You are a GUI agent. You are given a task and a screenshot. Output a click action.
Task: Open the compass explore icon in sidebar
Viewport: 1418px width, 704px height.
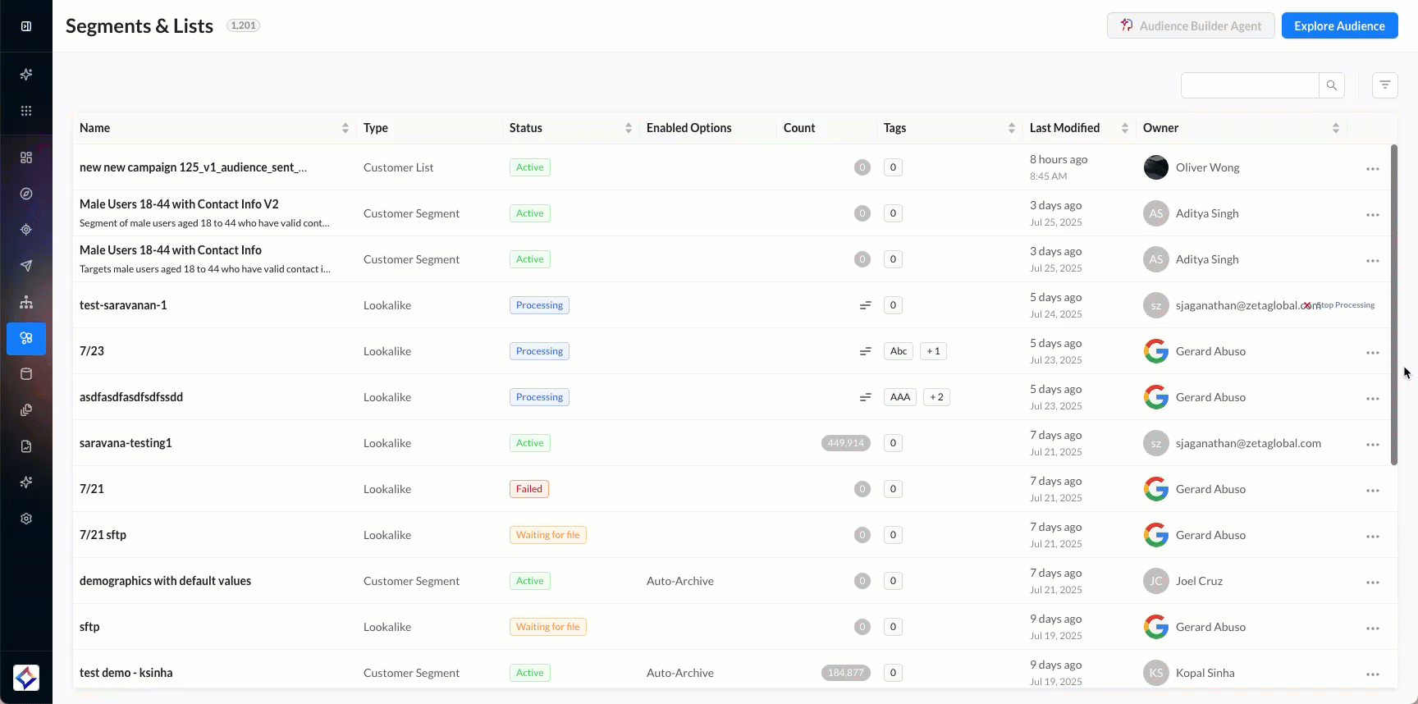(26, 194)
